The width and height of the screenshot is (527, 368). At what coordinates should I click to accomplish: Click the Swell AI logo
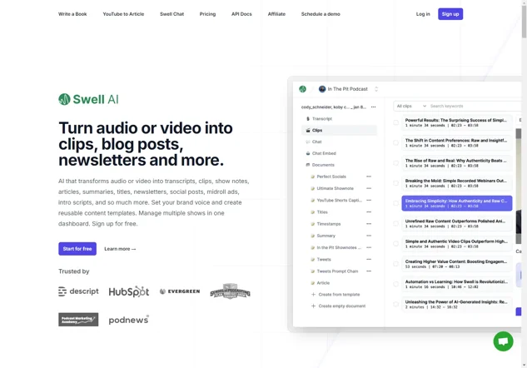point(88,99)
